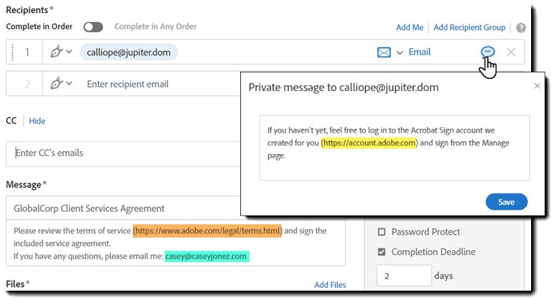The image size is (551, 298).
Task: Toggle the Complete in Order switch
Action: coord(94,27)
